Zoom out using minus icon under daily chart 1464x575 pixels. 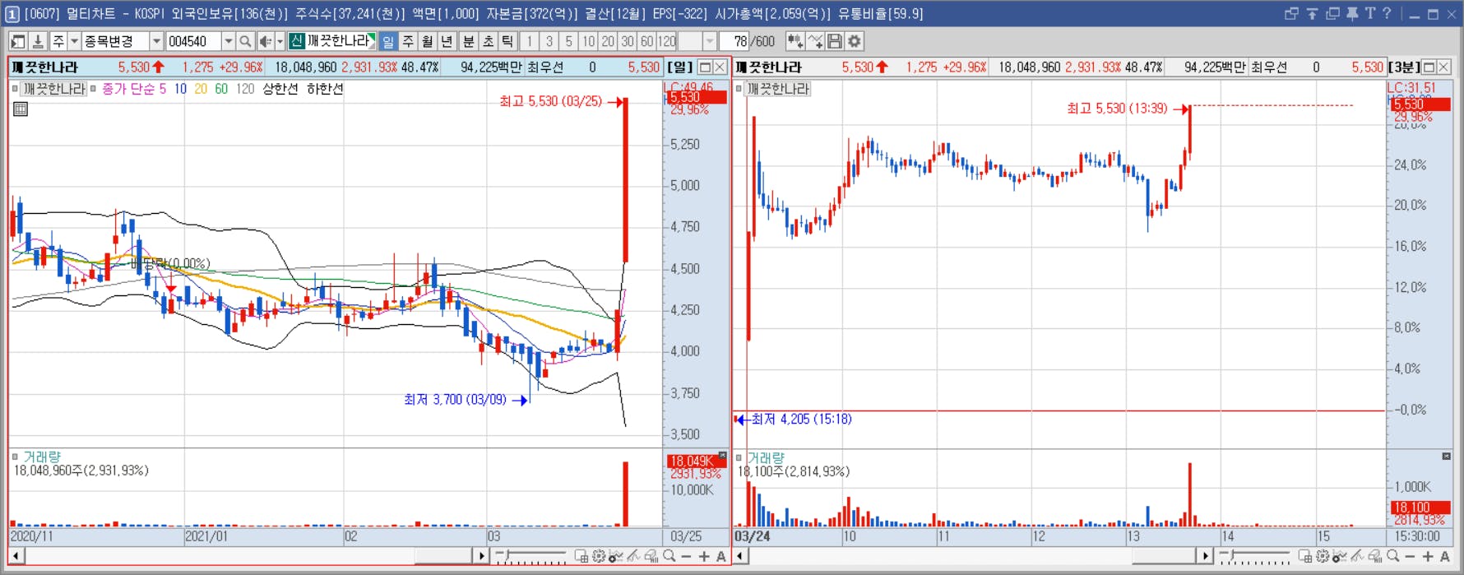pos(687,557)
